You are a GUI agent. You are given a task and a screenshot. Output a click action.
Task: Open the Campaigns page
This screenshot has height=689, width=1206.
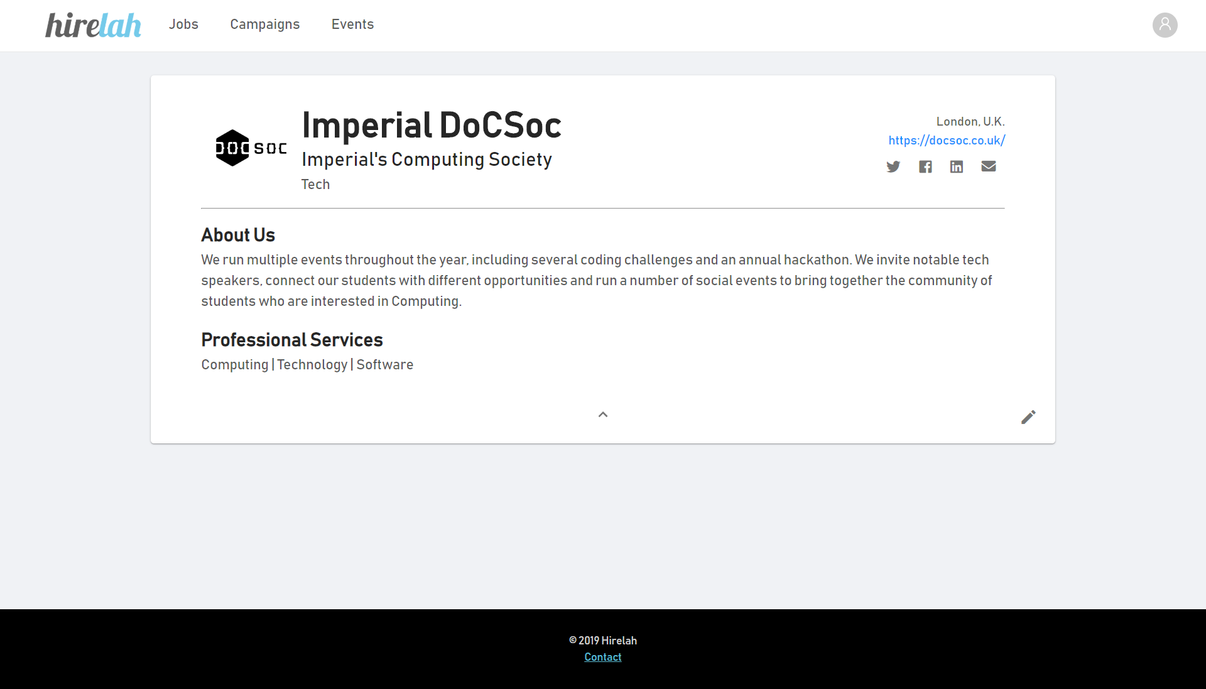(x=265, y=24)
